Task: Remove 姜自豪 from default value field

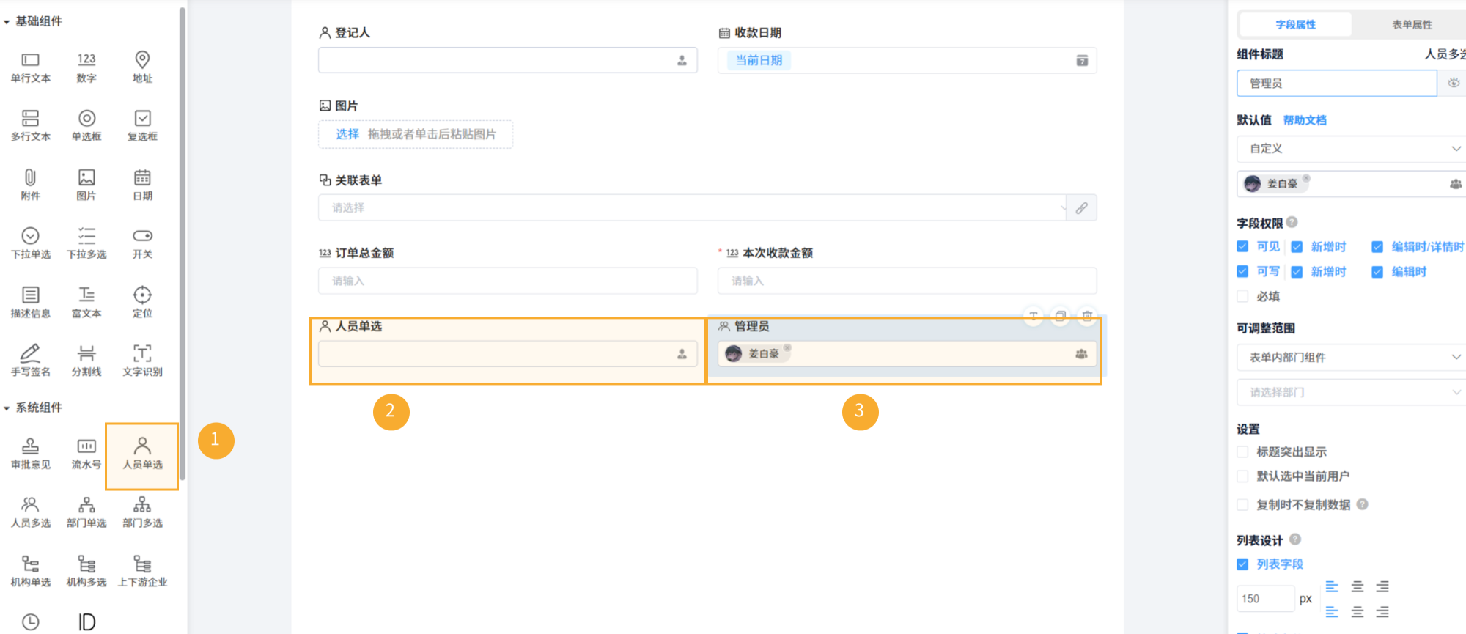Action: click(x=1306, y=178)
